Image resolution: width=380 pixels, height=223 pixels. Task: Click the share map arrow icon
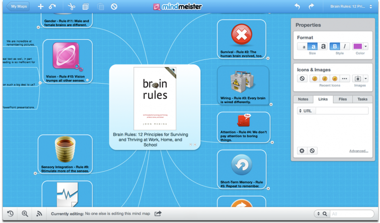(x=158, y=214)
